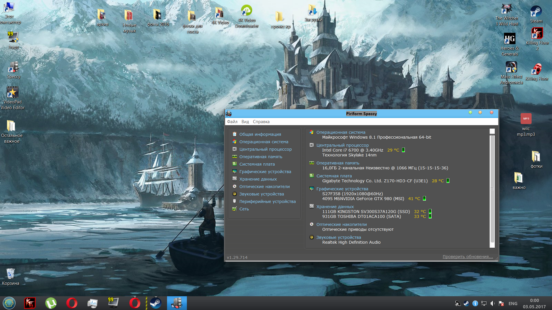Viewport: 552px width, 310px height.
Task: Click the speaker icon beside Звуковые устройства heading
Action: pos(312,237)
